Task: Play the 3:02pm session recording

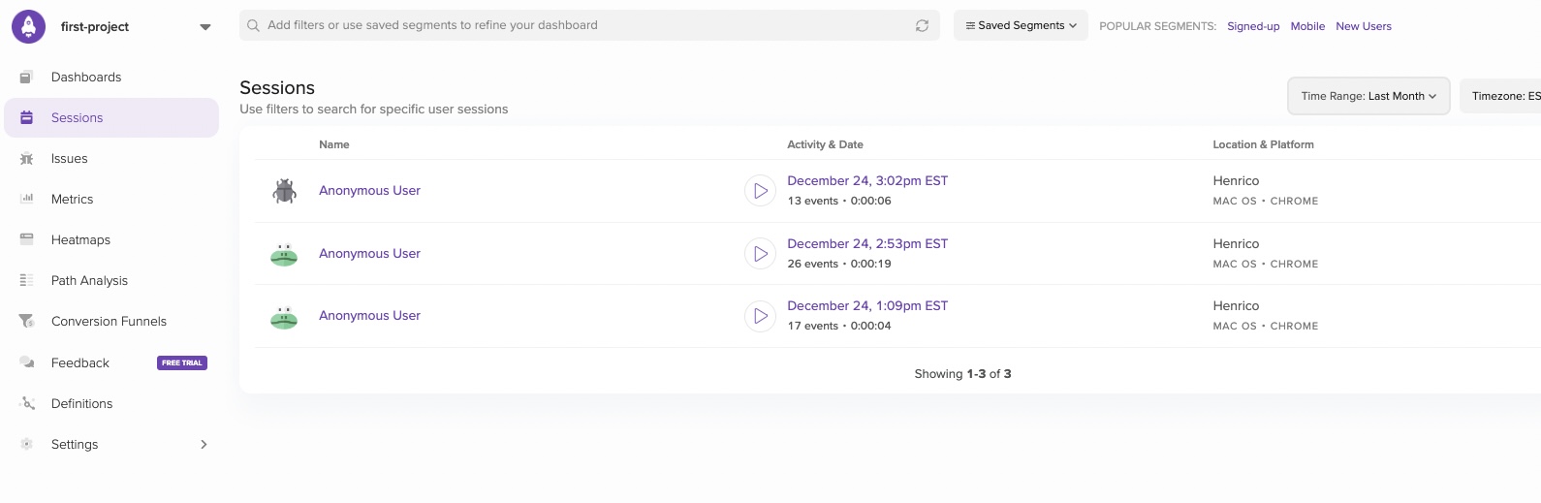Action: pos(760,191)
